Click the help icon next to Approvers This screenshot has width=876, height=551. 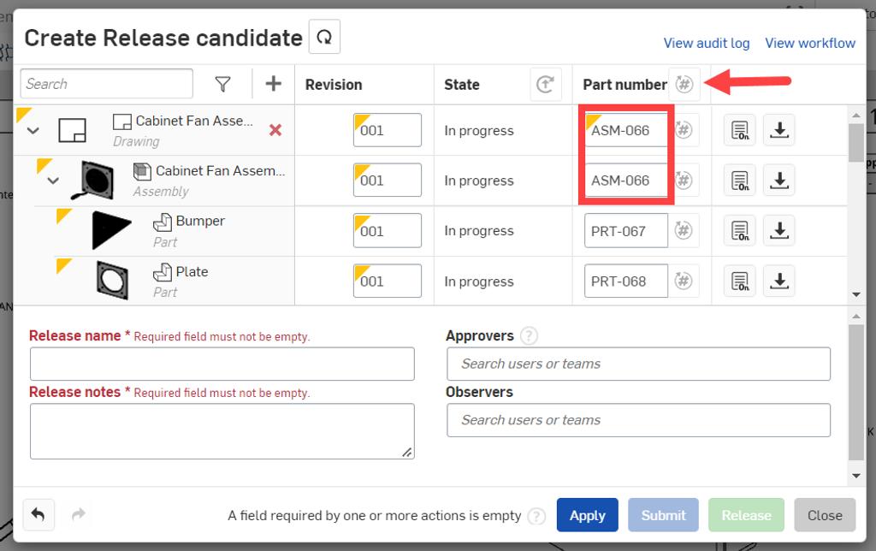528,335
